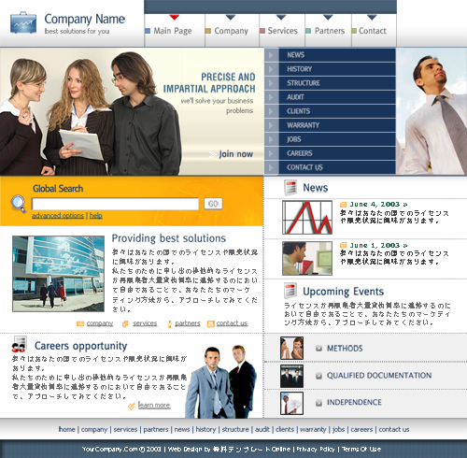The height and width of the screenshot is (458, 467).
Task: Click the Upcoming Events notepad icon
Action: pos(290,291)
